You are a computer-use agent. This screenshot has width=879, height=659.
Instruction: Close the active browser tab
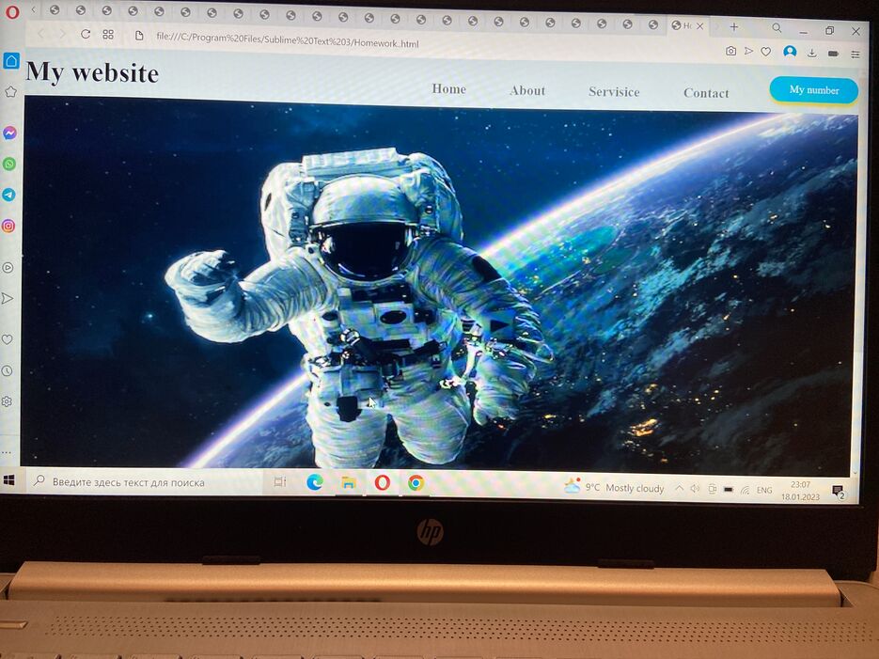699,25
